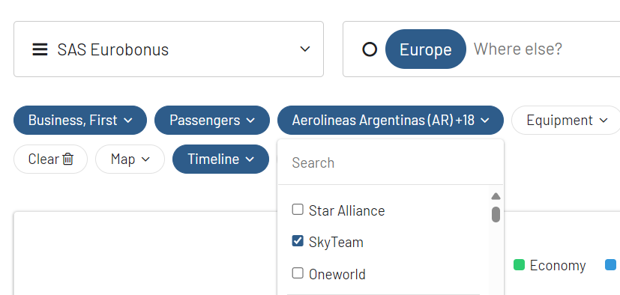Click the green Economy legend square
The width and height of the screenshot is (620, 295).
(519, 265)
